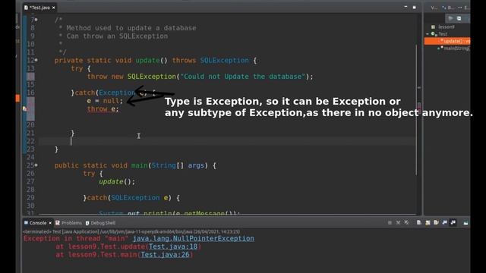
Task: Click Remove All Terminated Launches double-X icon
Action: tap(406, 222)
